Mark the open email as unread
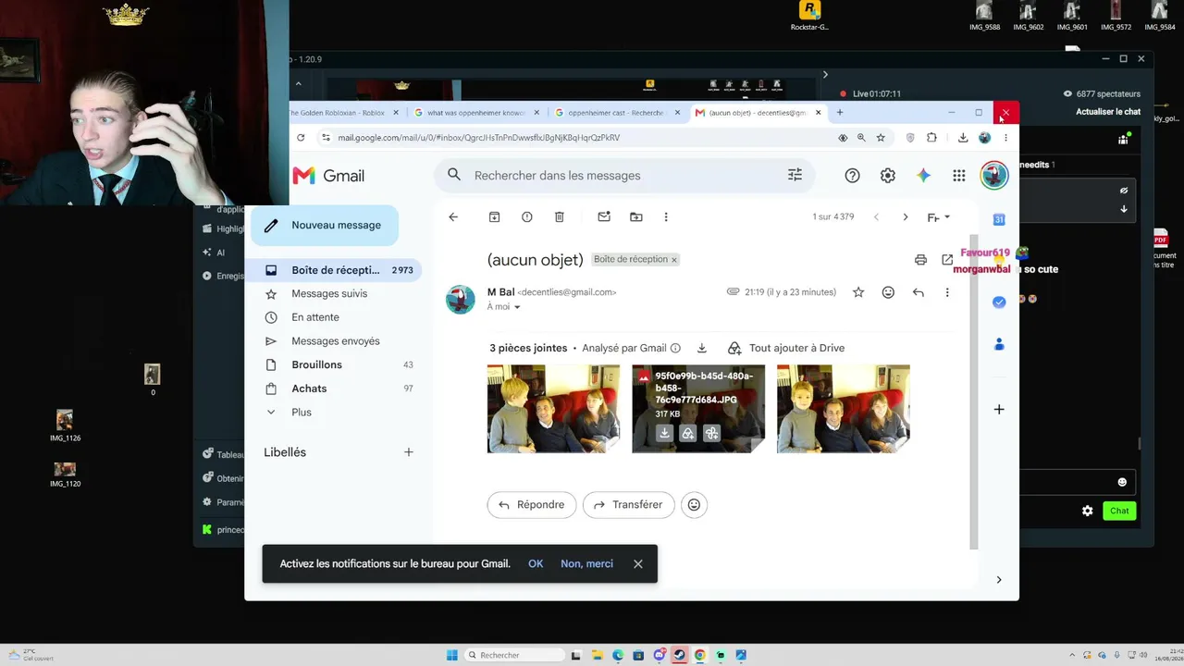This screenshot has width=1184, height=666. (x=604, y=216)
